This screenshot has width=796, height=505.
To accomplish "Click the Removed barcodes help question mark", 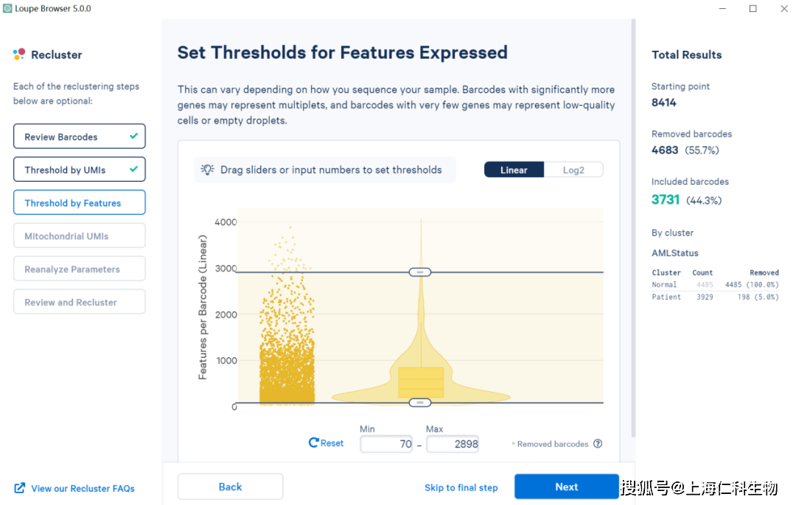I will (x=598, y=444).
